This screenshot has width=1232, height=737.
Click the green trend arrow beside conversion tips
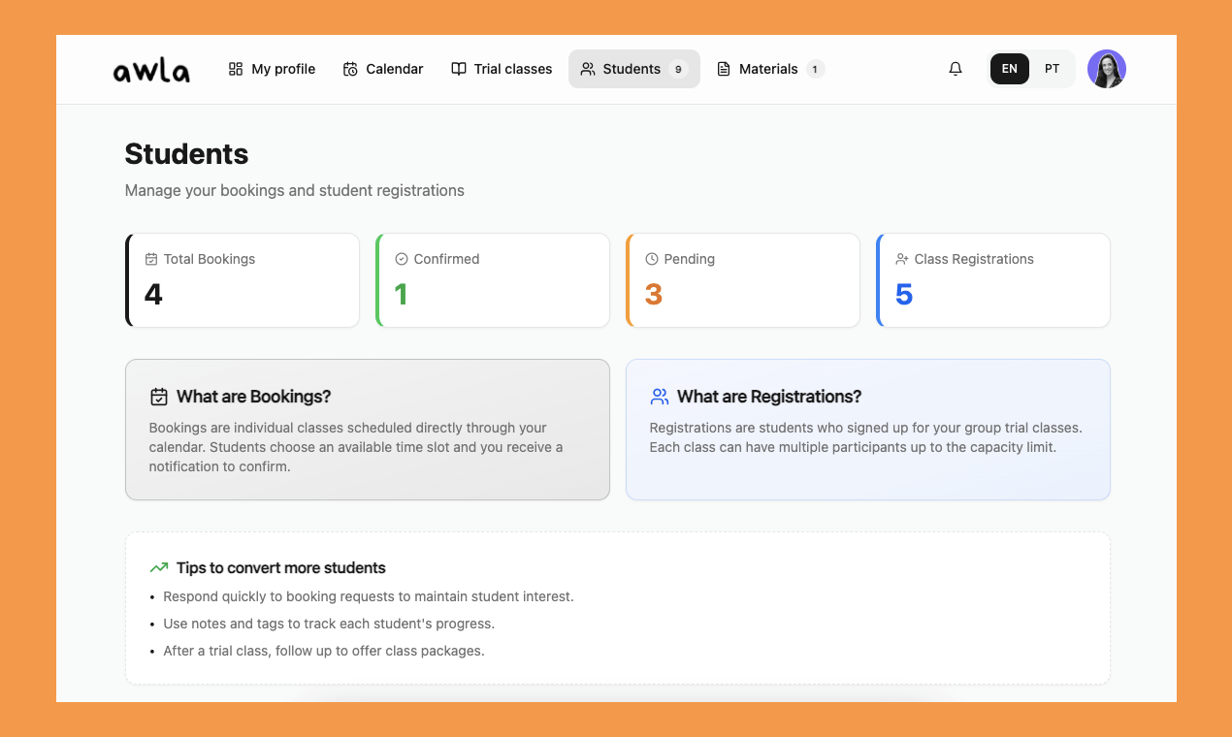[x=158, y=566]
